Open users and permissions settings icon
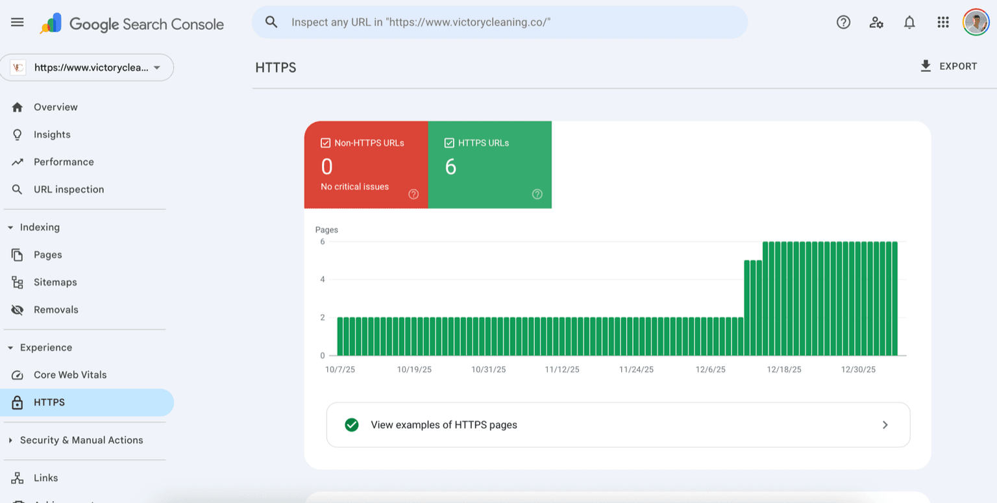 pos(876,22)
